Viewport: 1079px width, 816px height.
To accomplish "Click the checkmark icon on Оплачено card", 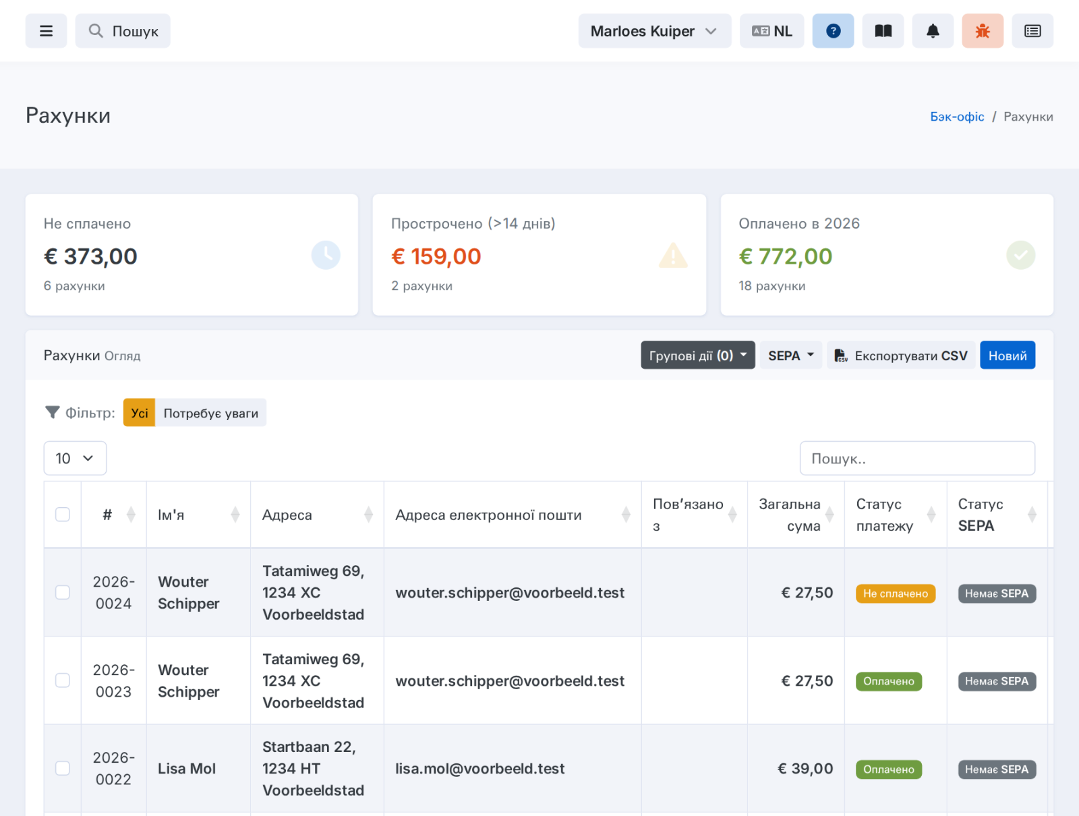I will 1020,255.
